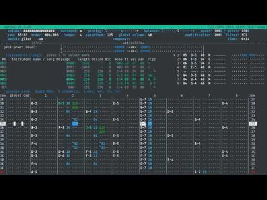This screenshot has height=200, width=267.
Task: Toggle the surround 'o' indicator
Action: [x=81, y=31]
